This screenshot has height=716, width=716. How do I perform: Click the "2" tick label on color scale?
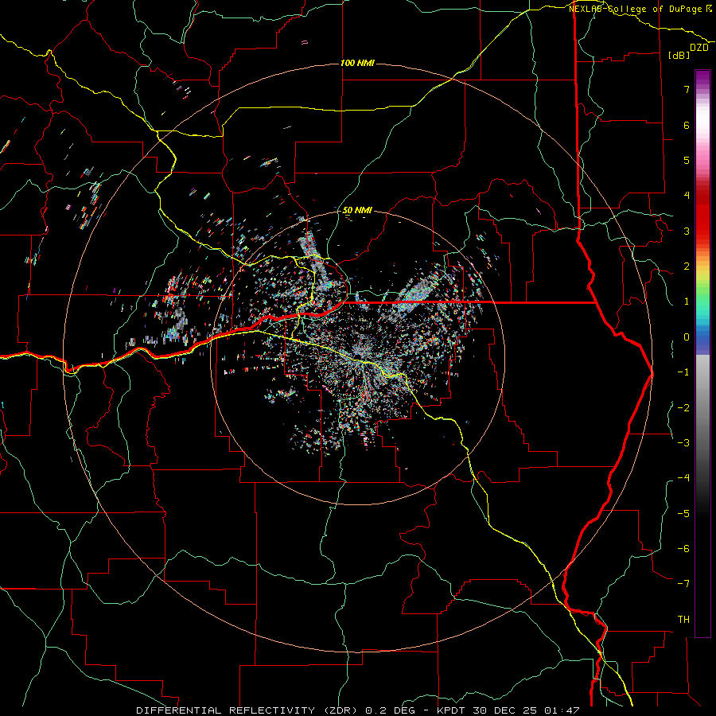click(686, 267)
